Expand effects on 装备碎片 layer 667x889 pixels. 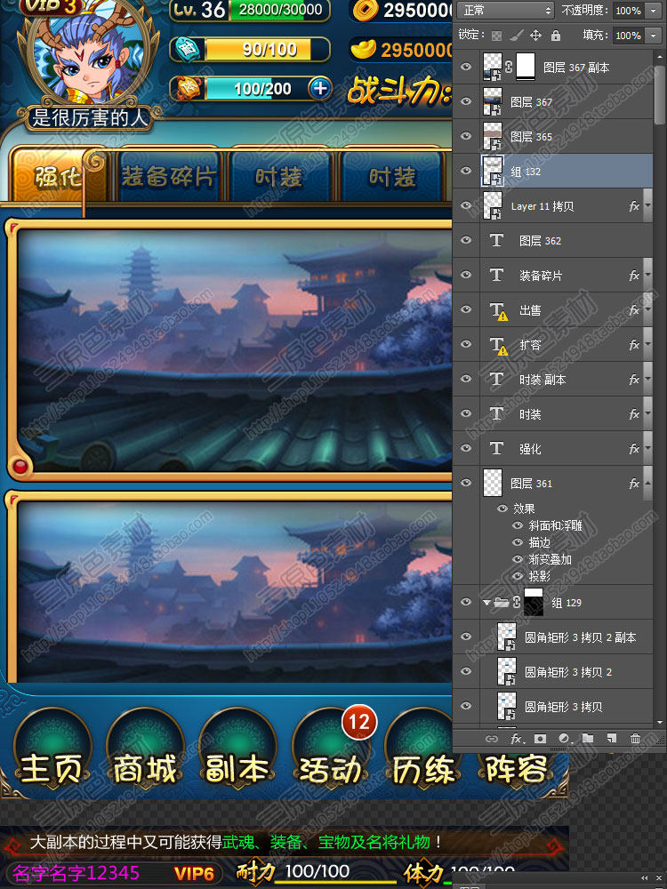tap(647, 275)
